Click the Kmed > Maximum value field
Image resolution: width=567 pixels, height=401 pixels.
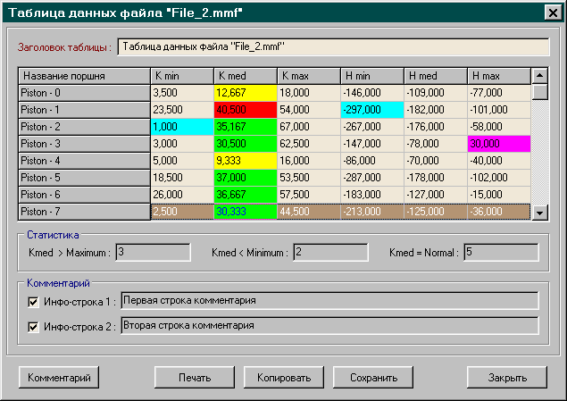pyautogui.click(x=153, y=253)
